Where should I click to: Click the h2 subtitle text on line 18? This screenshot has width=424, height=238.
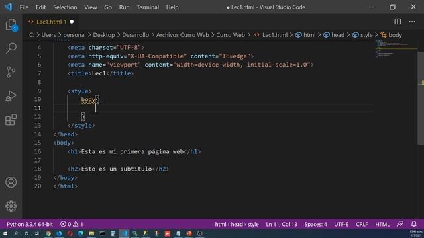(x=117, y=169)
